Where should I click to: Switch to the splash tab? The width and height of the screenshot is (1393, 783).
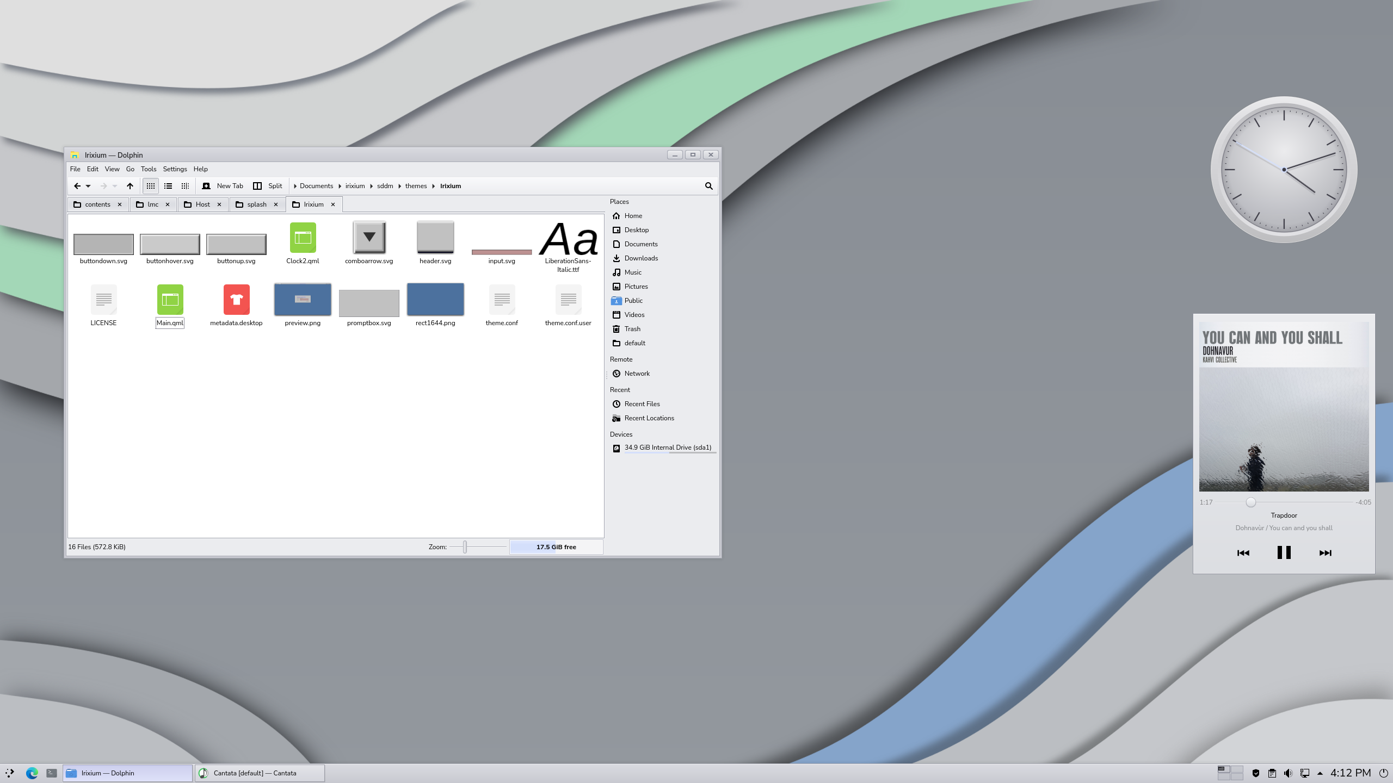click(x=256, y=204)
